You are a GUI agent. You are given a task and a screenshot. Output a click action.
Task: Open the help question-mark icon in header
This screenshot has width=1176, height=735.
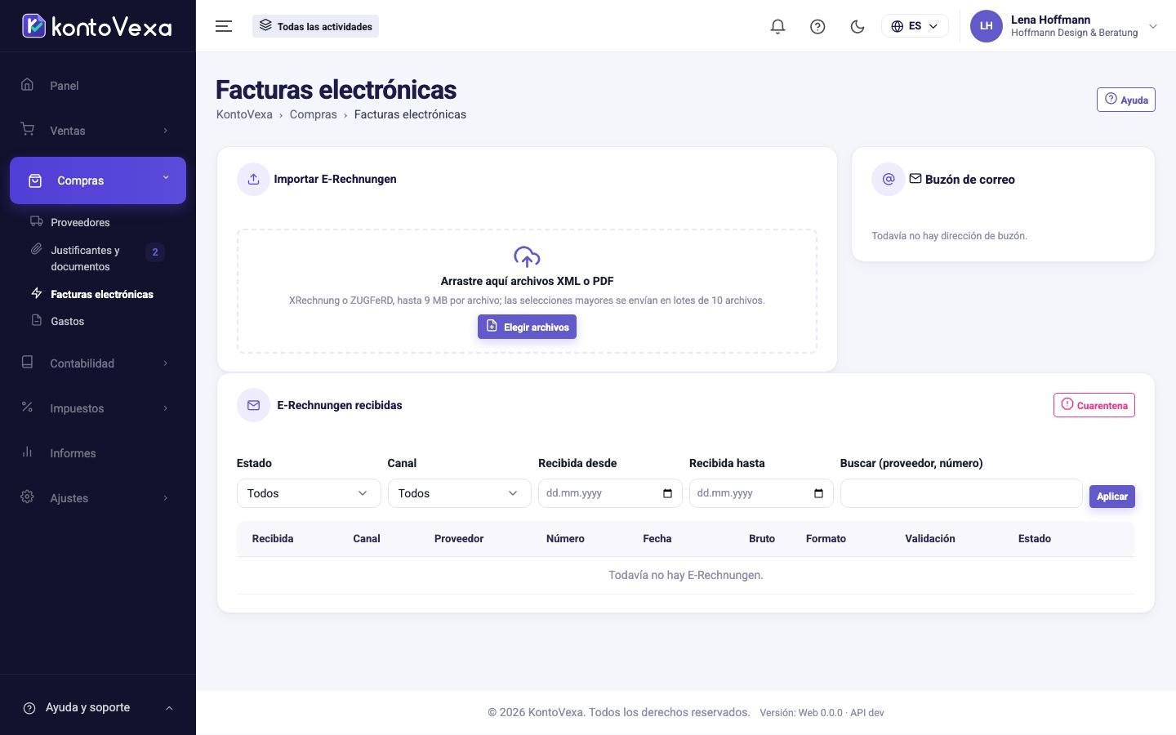[x=817, y=26]
